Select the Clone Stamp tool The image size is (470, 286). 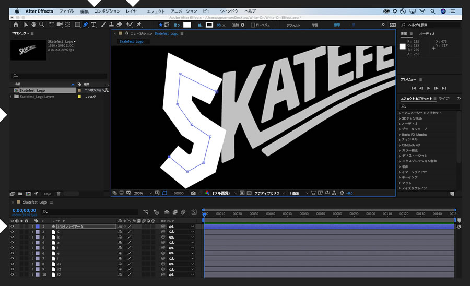tap(111, 25)
